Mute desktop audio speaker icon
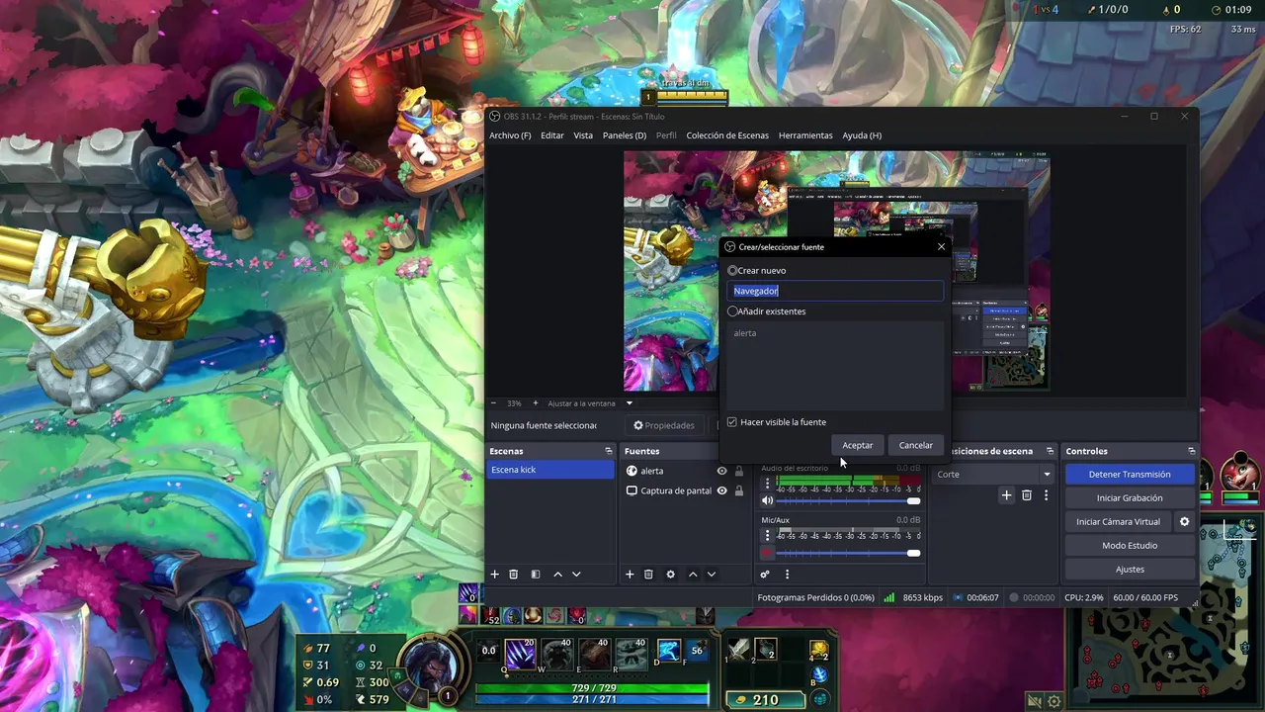 click(x=767, y=501)
